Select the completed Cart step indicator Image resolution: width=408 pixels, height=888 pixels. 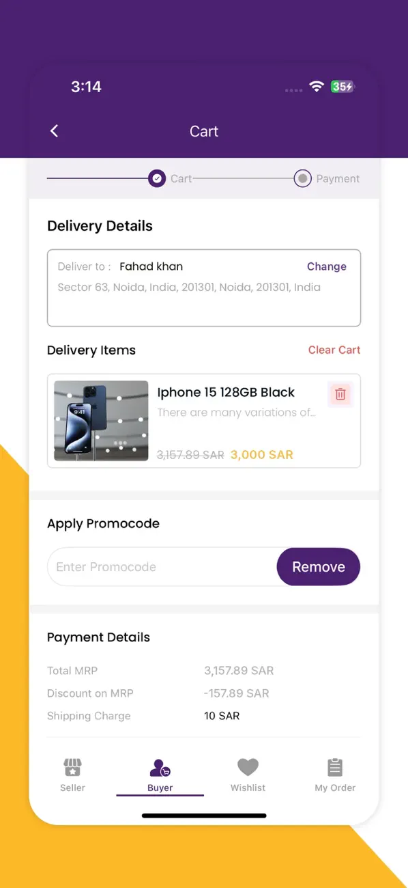[x=156, y=178]
